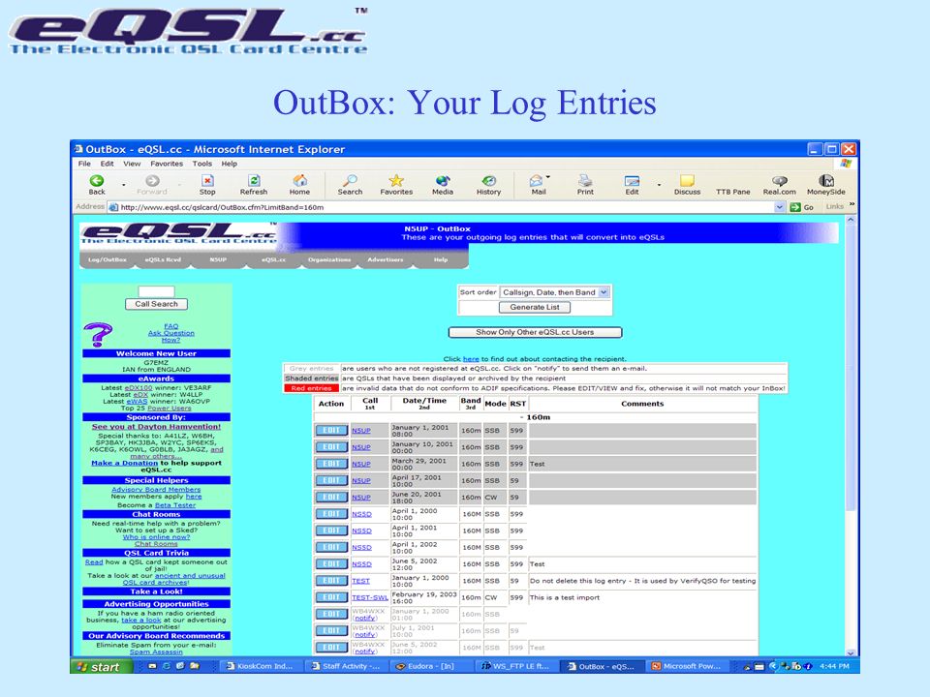The width and height of the screenshot is (930, 697).
Task: Open the FAQ link
Action: click(170, 326)
